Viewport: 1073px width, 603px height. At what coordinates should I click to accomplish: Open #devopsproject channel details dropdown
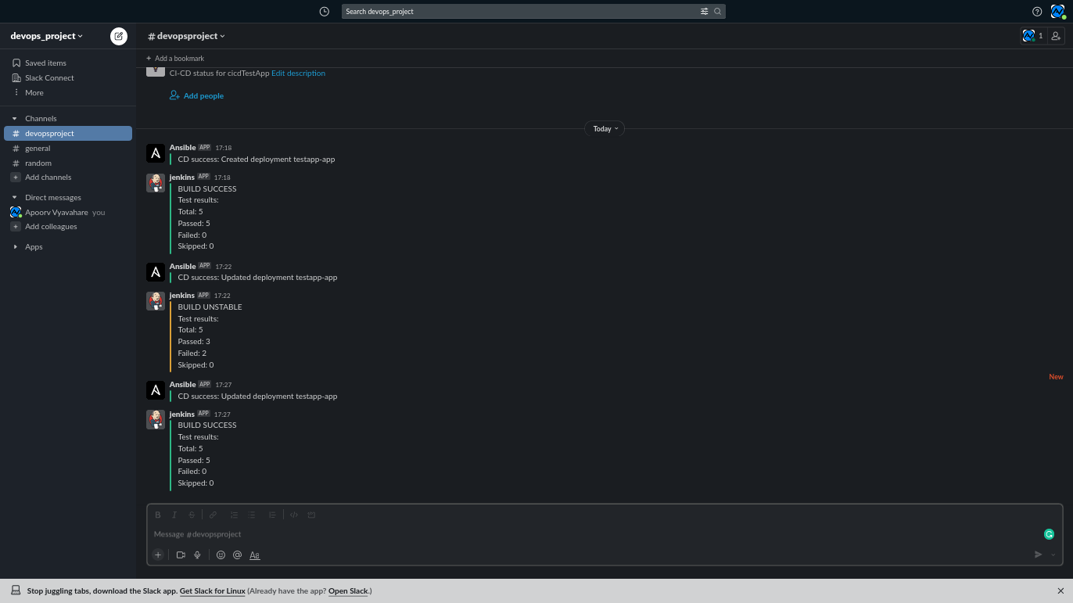(186, 36)
